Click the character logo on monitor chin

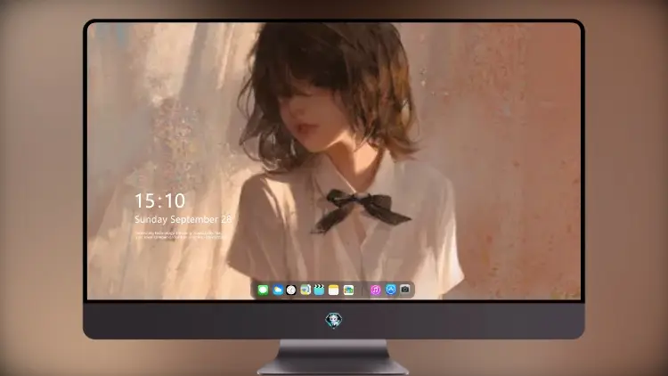(334, 320)
